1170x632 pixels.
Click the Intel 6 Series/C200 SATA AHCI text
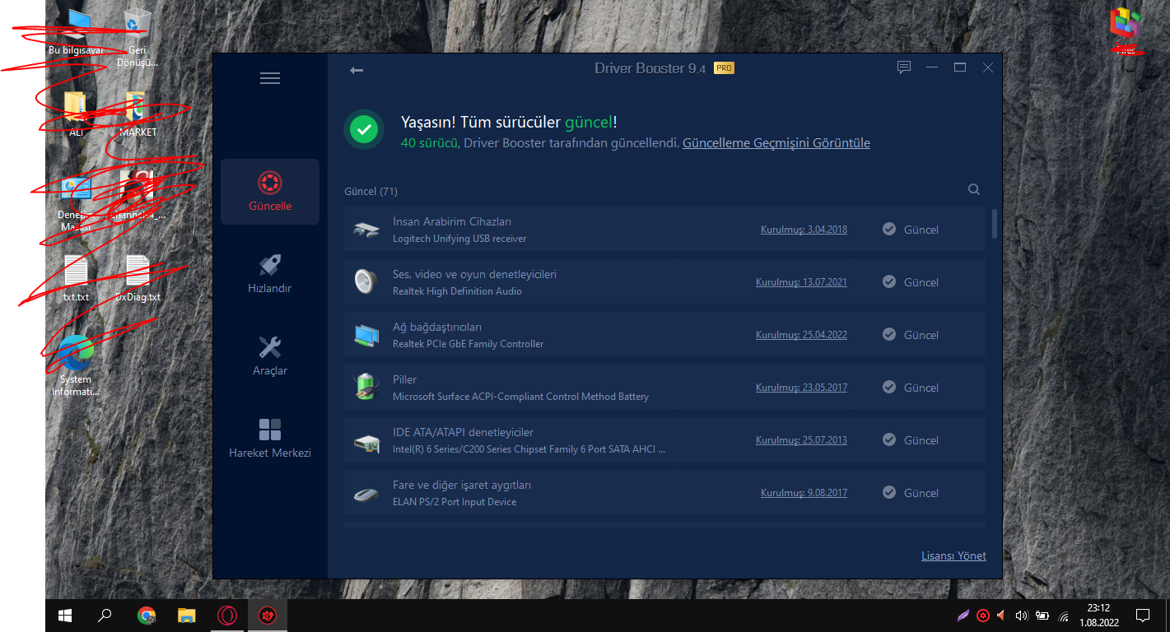click(x=529, y=449)
